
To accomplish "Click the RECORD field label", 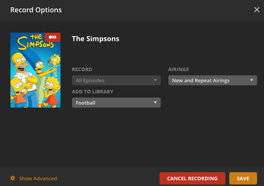I will [x=82, y=69].
